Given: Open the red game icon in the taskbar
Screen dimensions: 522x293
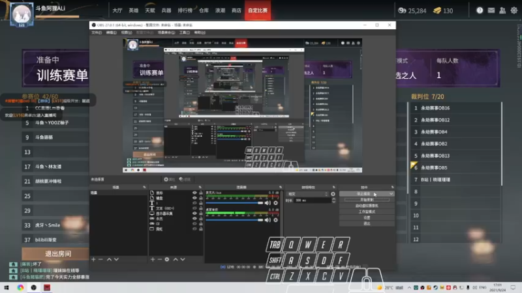Looking at the screenshot, I should (47, 287).
